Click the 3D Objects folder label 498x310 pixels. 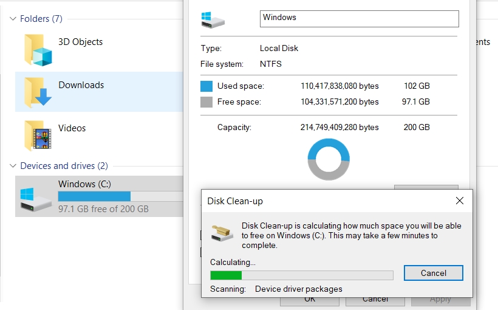80,42
